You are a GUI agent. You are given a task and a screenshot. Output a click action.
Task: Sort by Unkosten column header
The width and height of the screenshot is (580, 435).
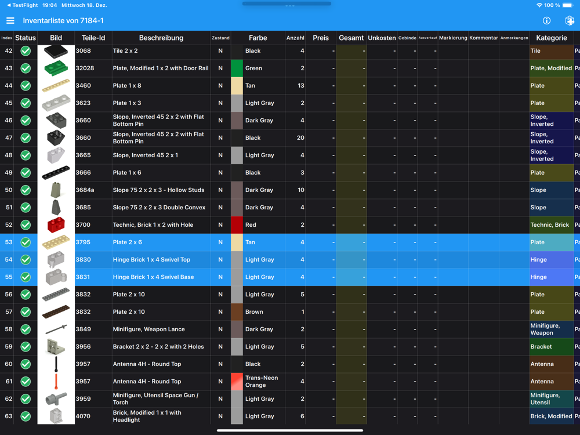pos(382,38)
